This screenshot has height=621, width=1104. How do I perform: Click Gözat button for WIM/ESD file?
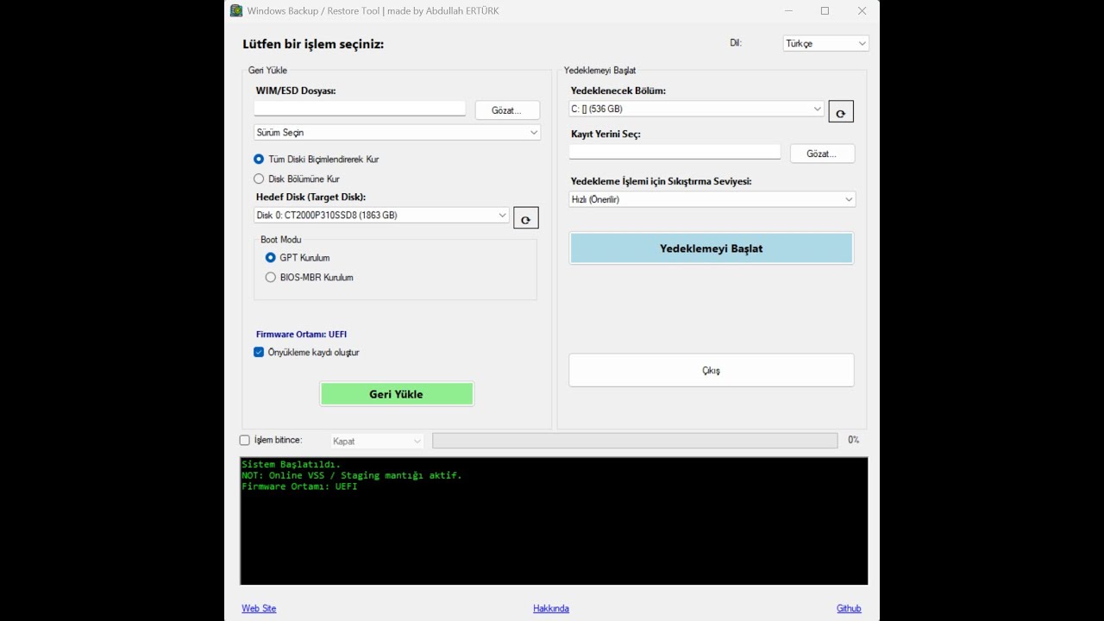click(507, 110)
